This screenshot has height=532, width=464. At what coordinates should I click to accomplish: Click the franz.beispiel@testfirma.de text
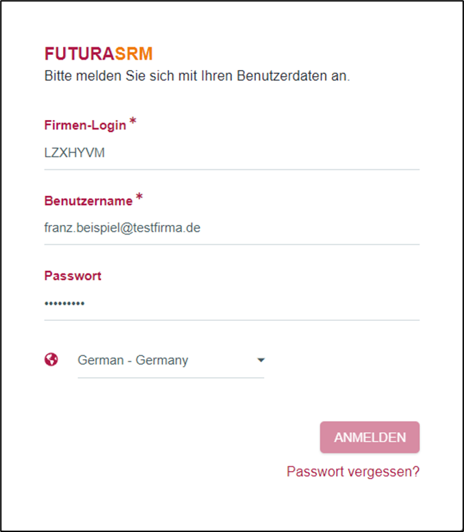122,228
